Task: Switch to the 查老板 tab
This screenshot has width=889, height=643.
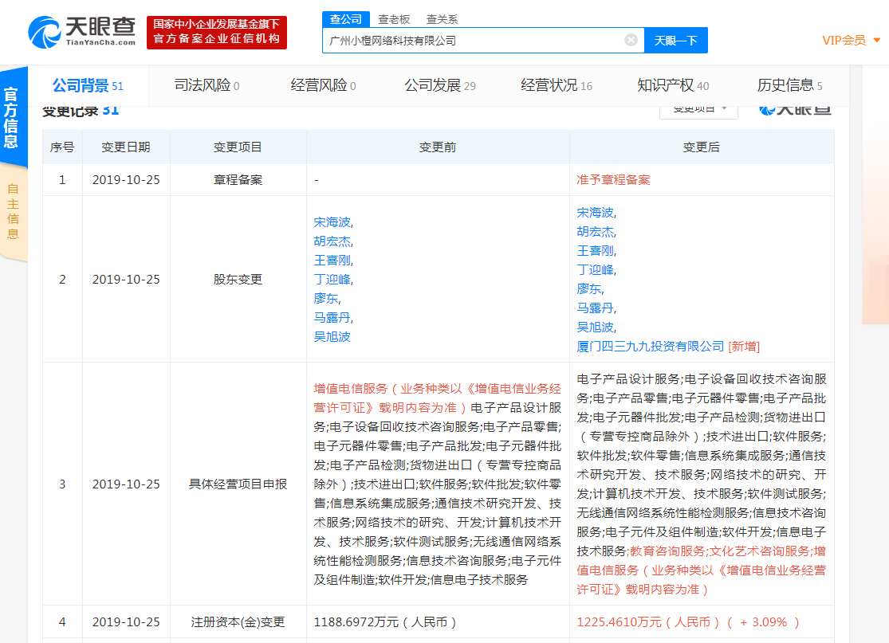Action: 394,19
